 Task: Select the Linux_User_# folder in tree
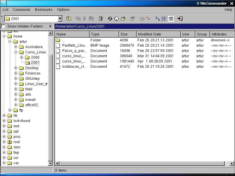point(36,84)
